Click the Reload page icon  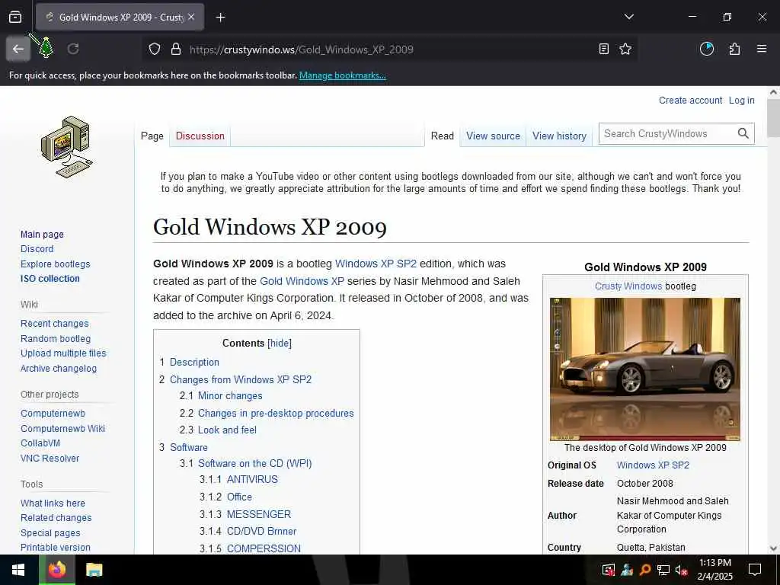(73, 49)
